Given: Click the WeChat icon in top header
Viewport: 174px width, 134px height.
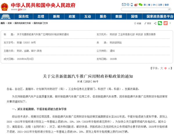Looking at the screenshot, I should point(140,5).
